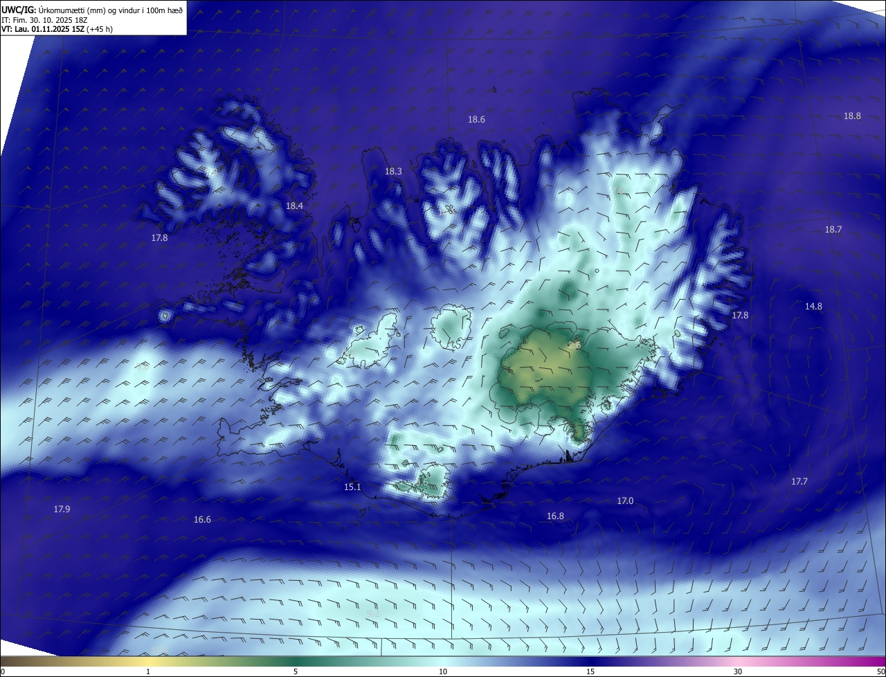Click the 16.8 value south of Iceland

click(x=555, y=516)
